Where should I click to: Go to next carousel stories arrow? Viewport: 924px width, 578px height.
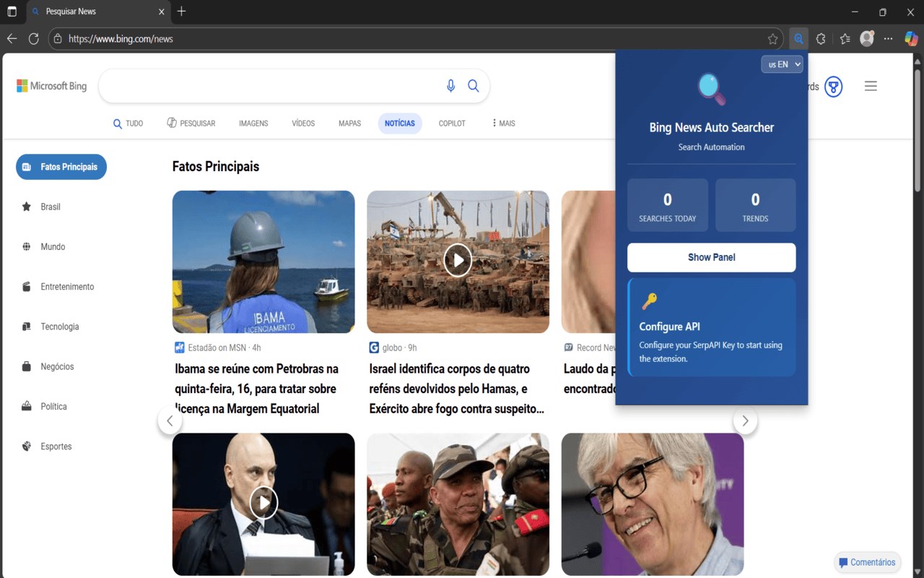click(x=745, y=420)
